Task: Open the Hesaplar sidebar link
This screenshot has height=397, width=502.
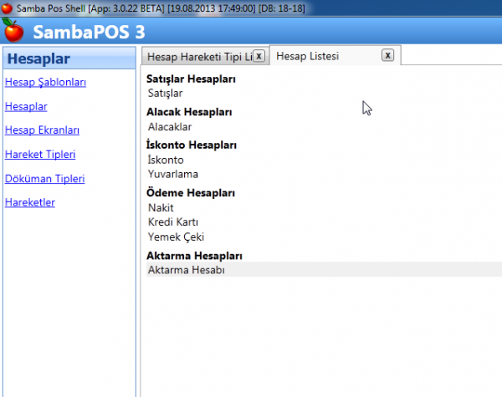Action: tap(26, 106)
